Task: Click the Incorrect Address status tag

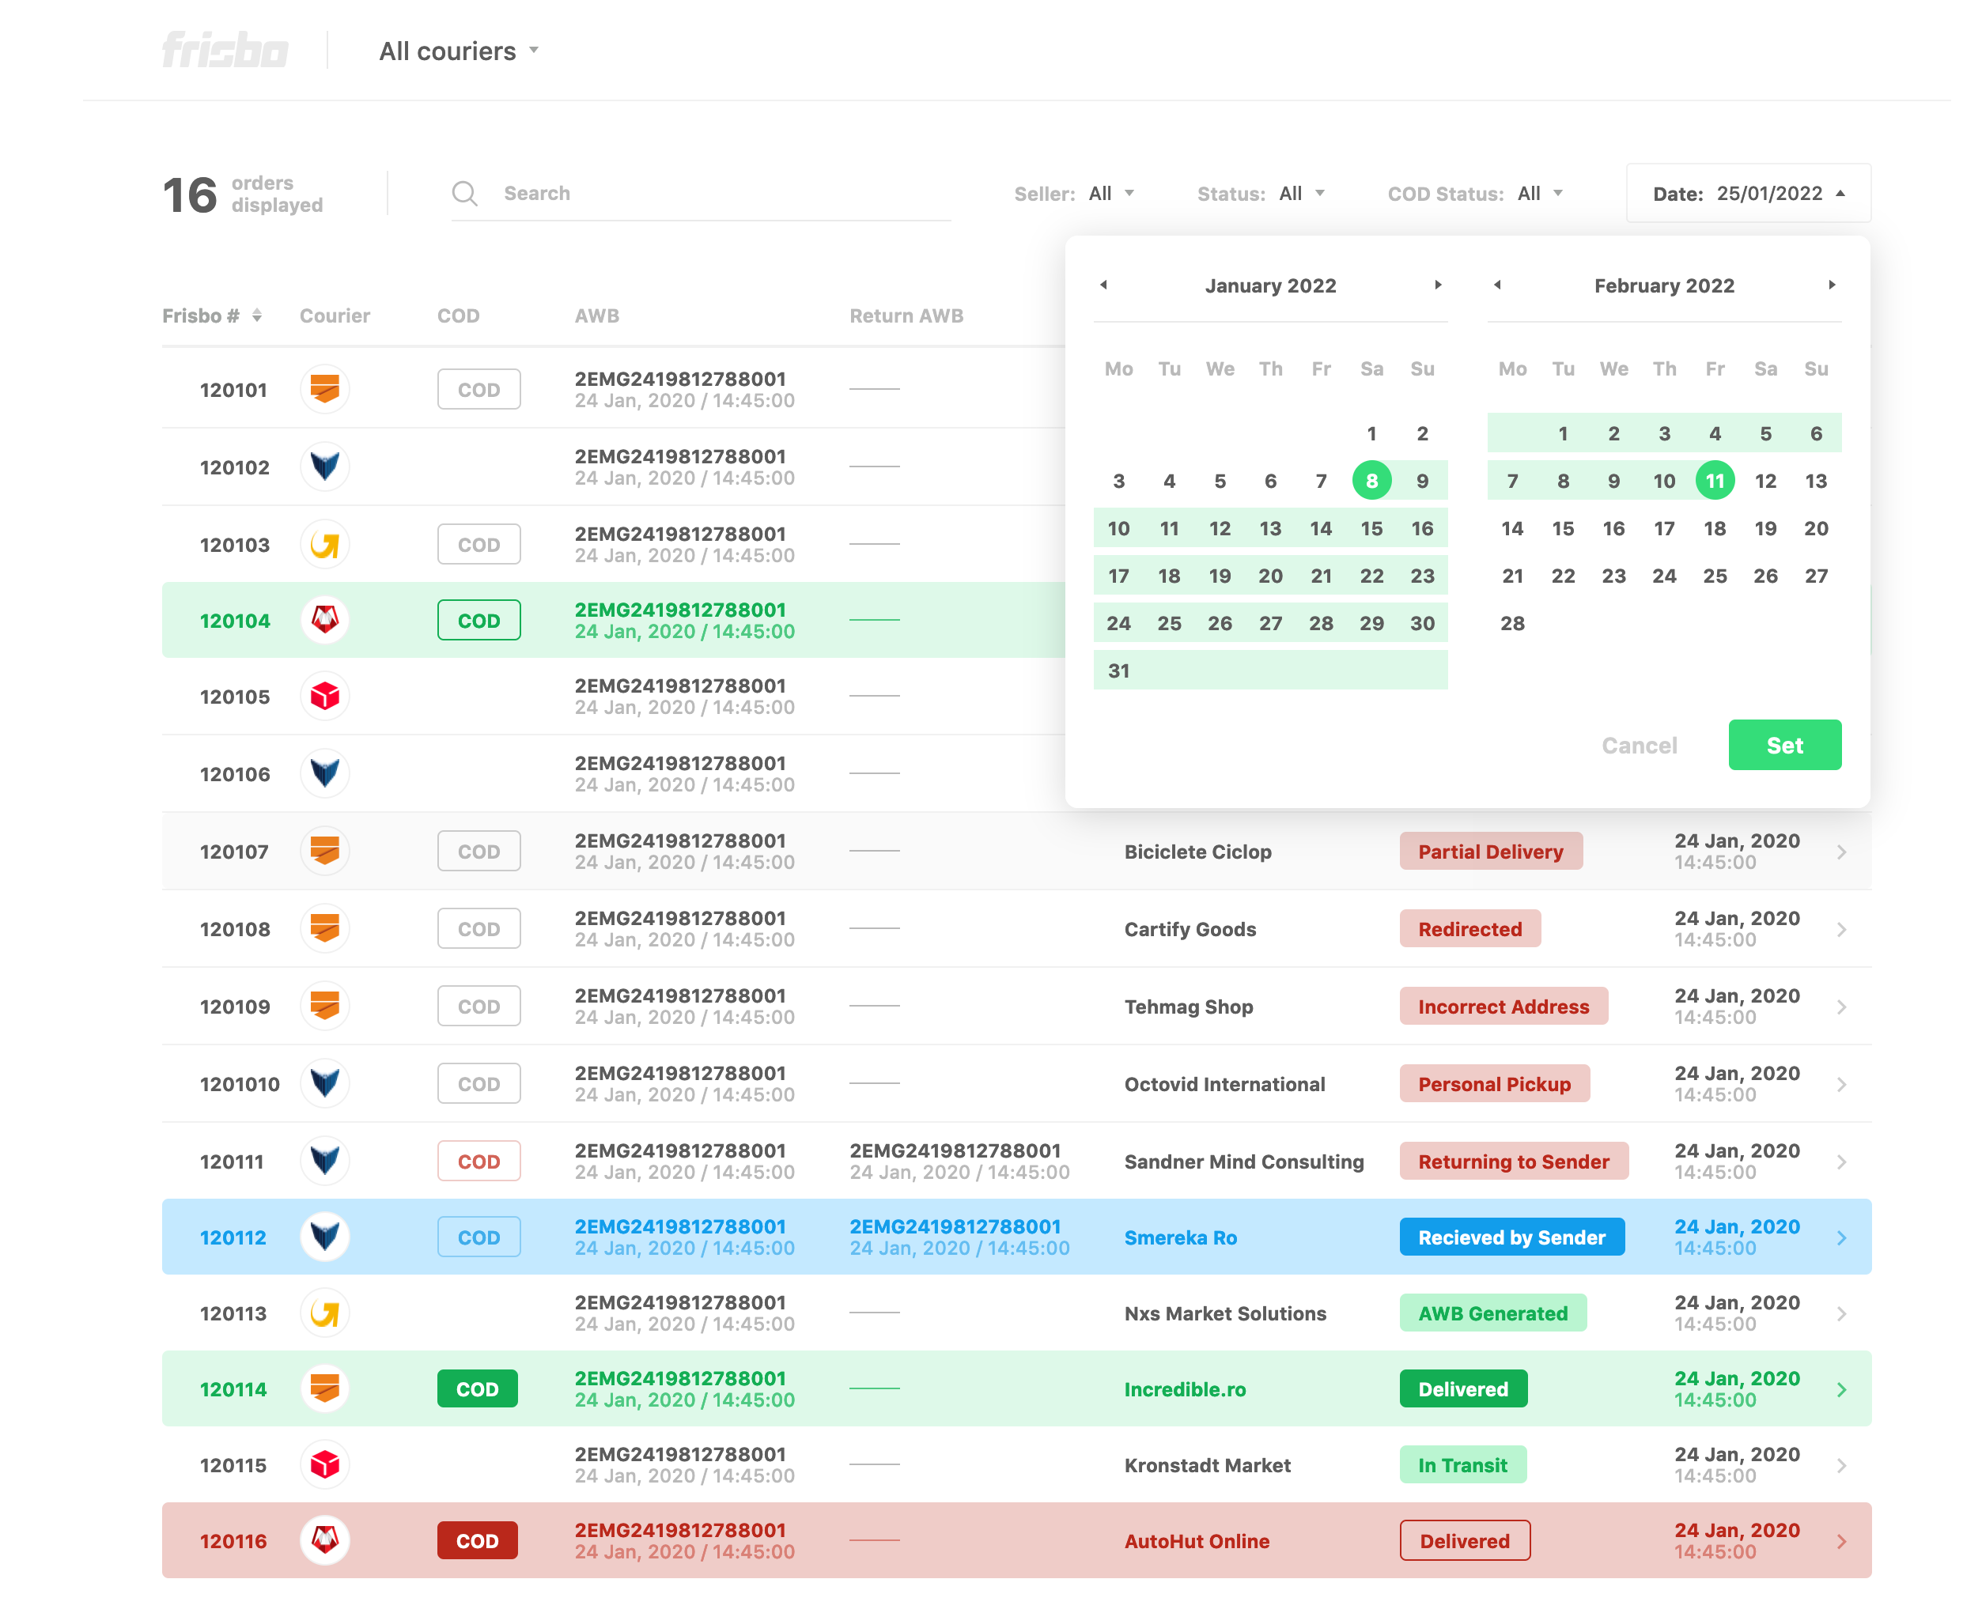Action: click(1504, 1007)
